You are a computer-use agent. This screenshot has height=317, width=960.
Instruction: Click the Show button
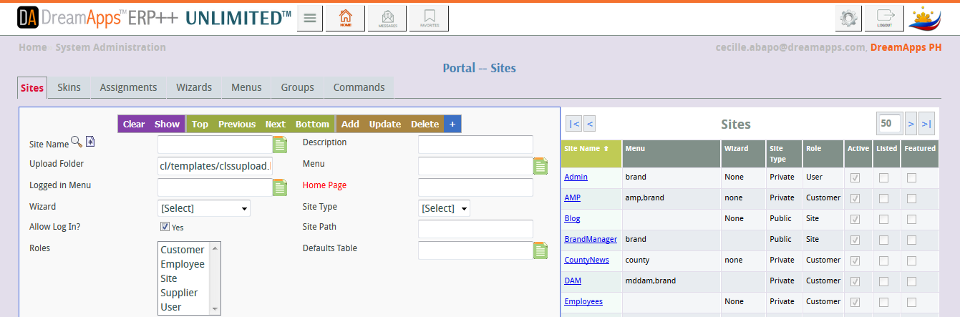[x=168, y=124]
